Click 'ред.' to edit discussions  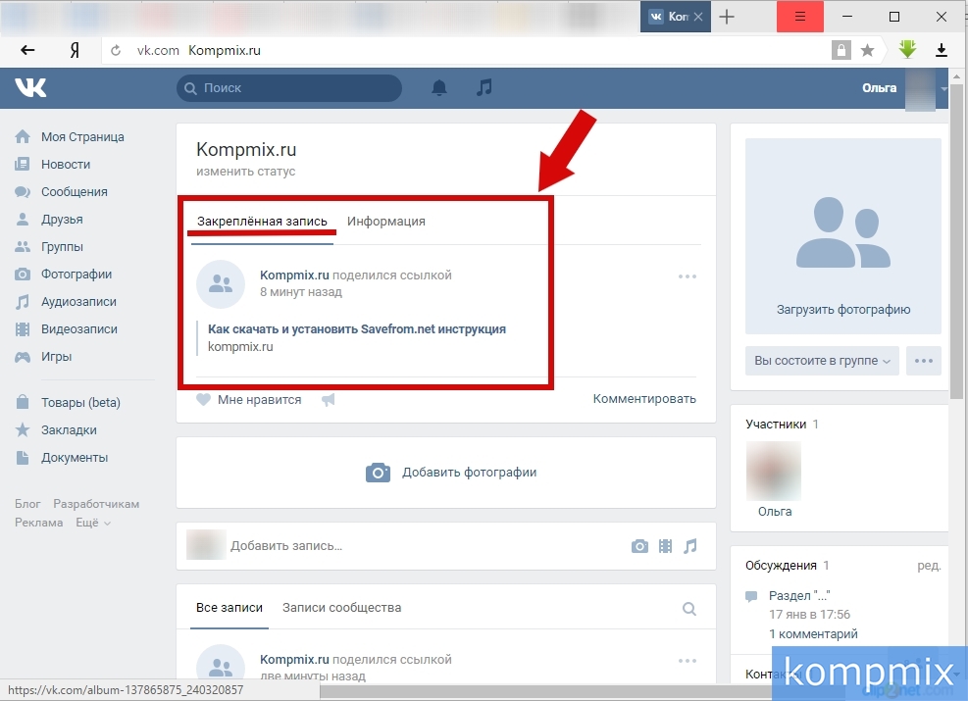pyautogui.click(x=929, y=566)
